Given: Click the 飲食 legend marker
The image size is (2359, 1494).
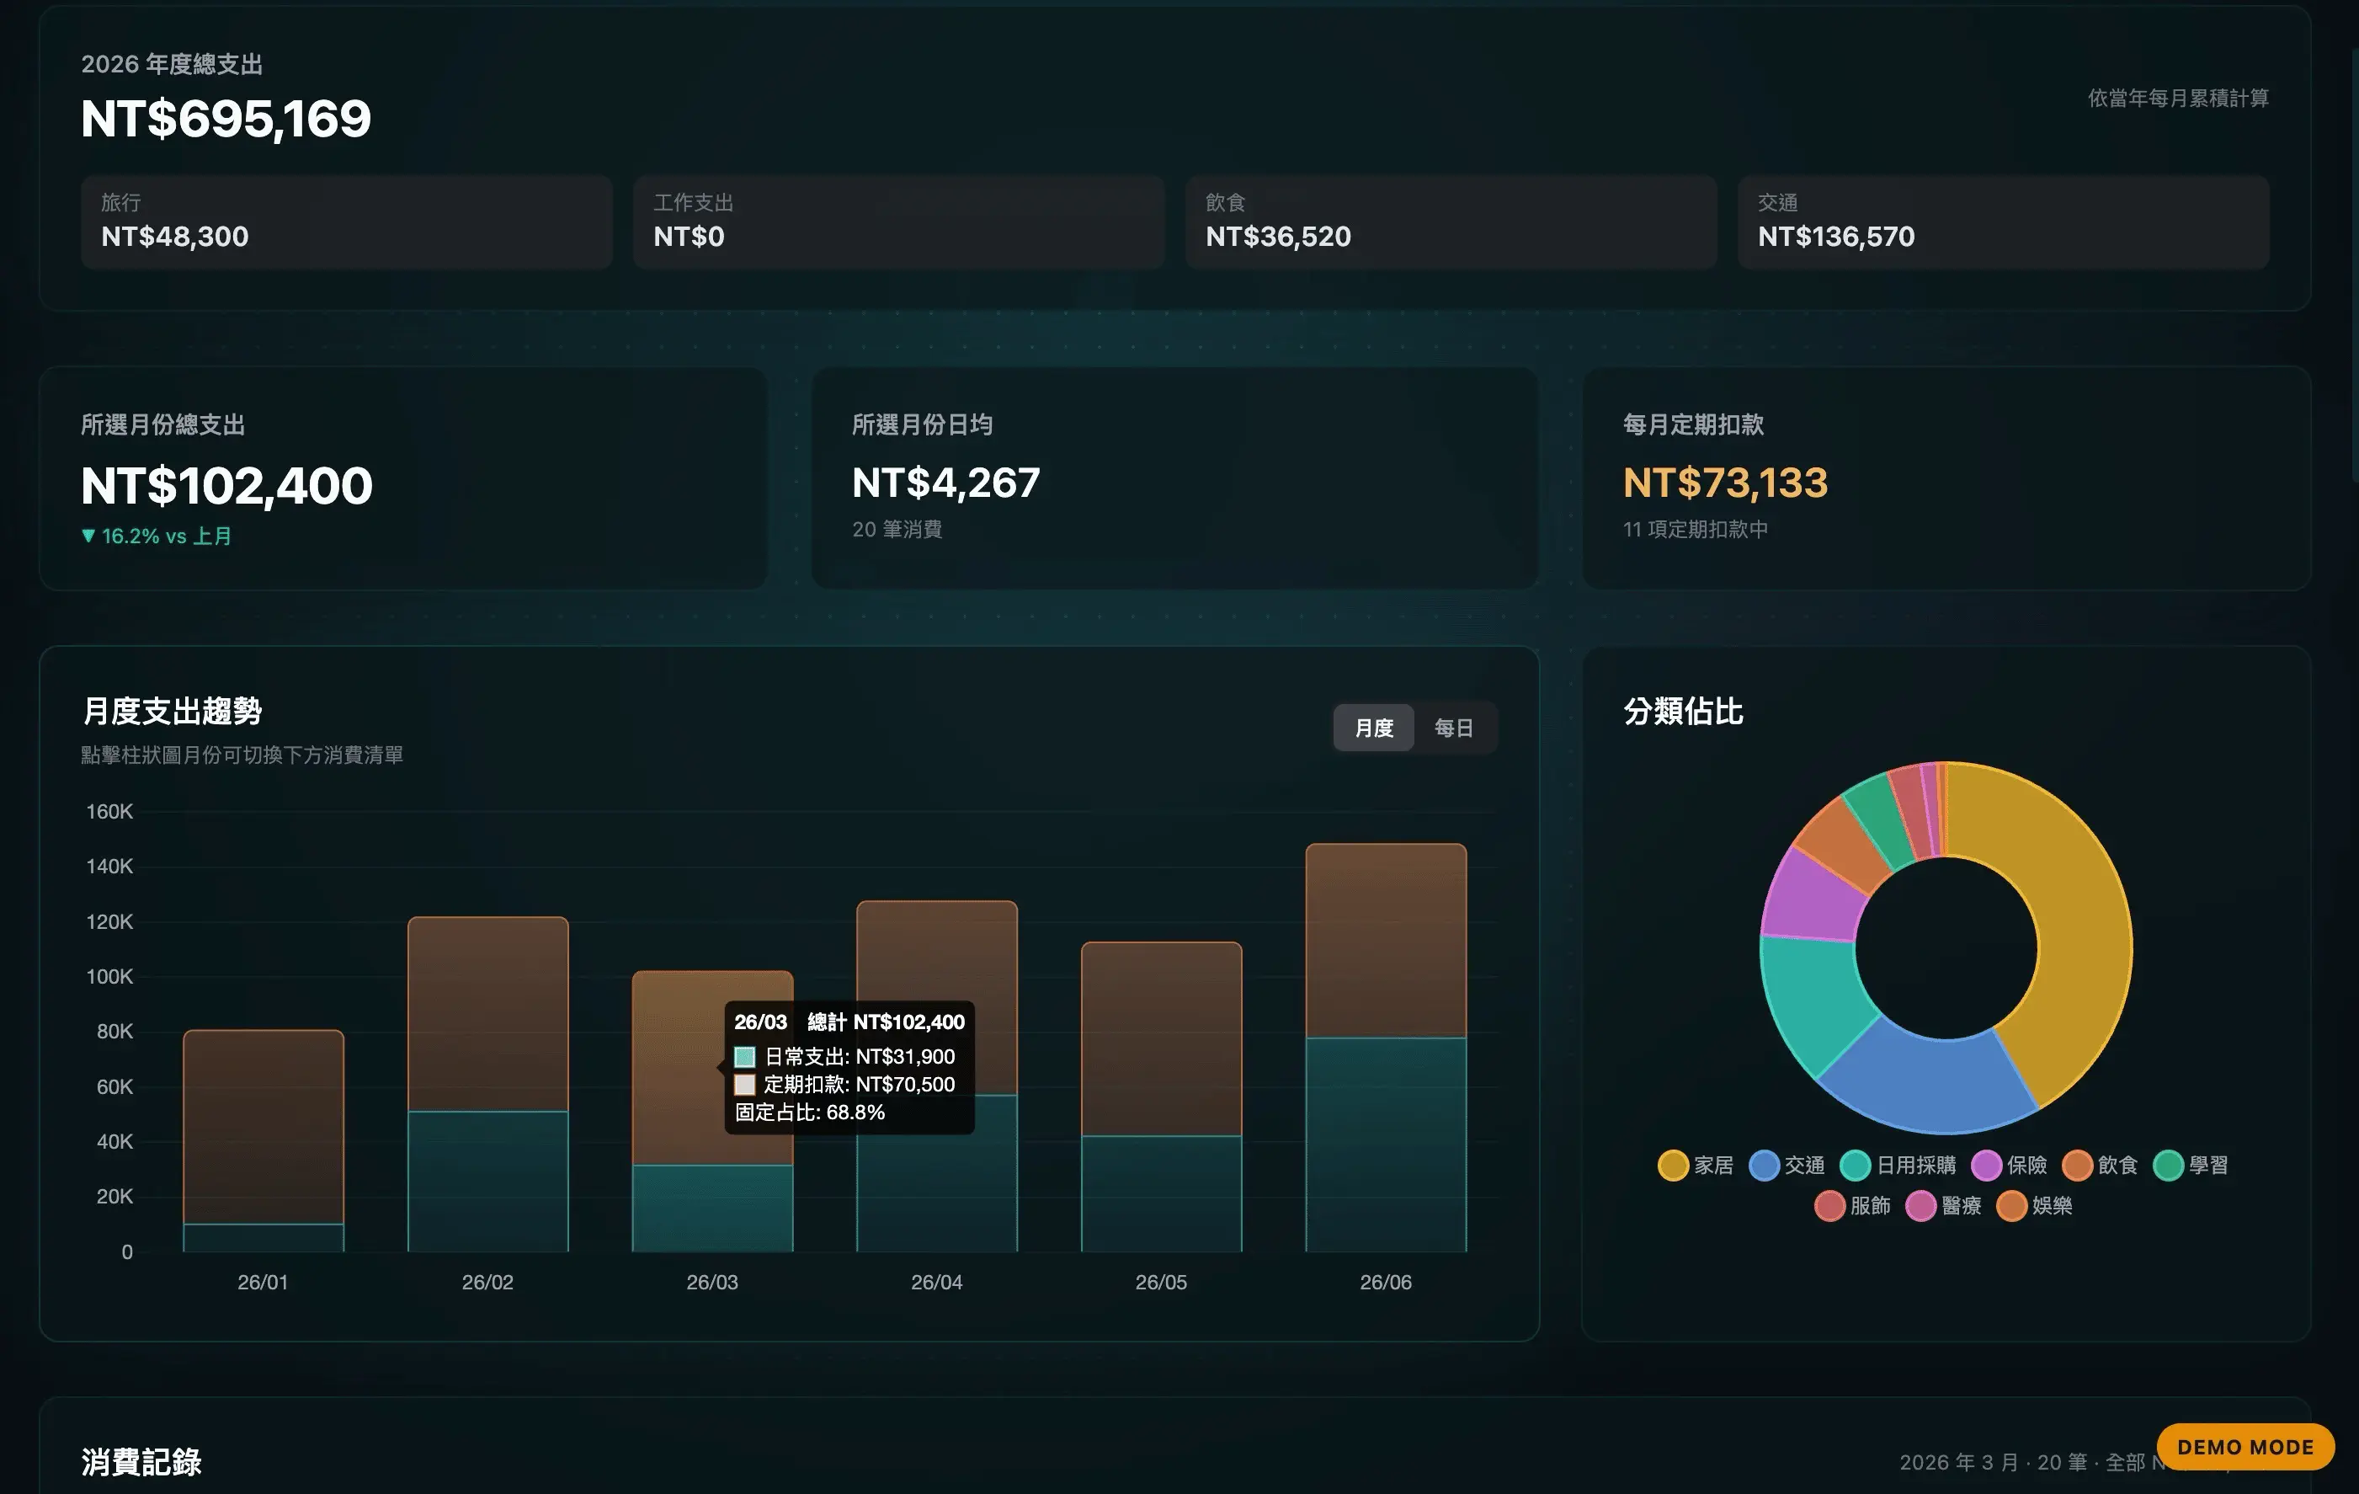Looking at the screenshot, I should (x=2077, y=1165).
